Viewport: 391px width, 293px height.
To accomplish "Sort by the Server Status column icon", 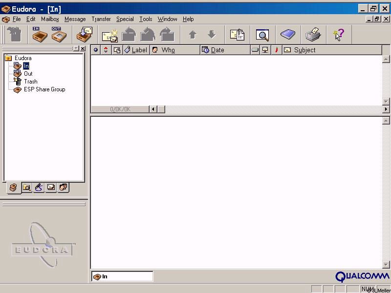I will tap(265, 50).
